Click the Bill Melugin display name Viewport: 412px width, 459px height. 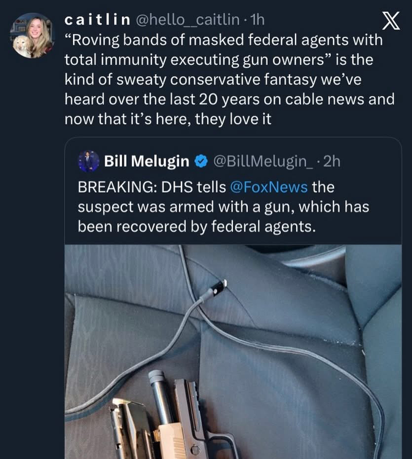(x=147, y=161)
